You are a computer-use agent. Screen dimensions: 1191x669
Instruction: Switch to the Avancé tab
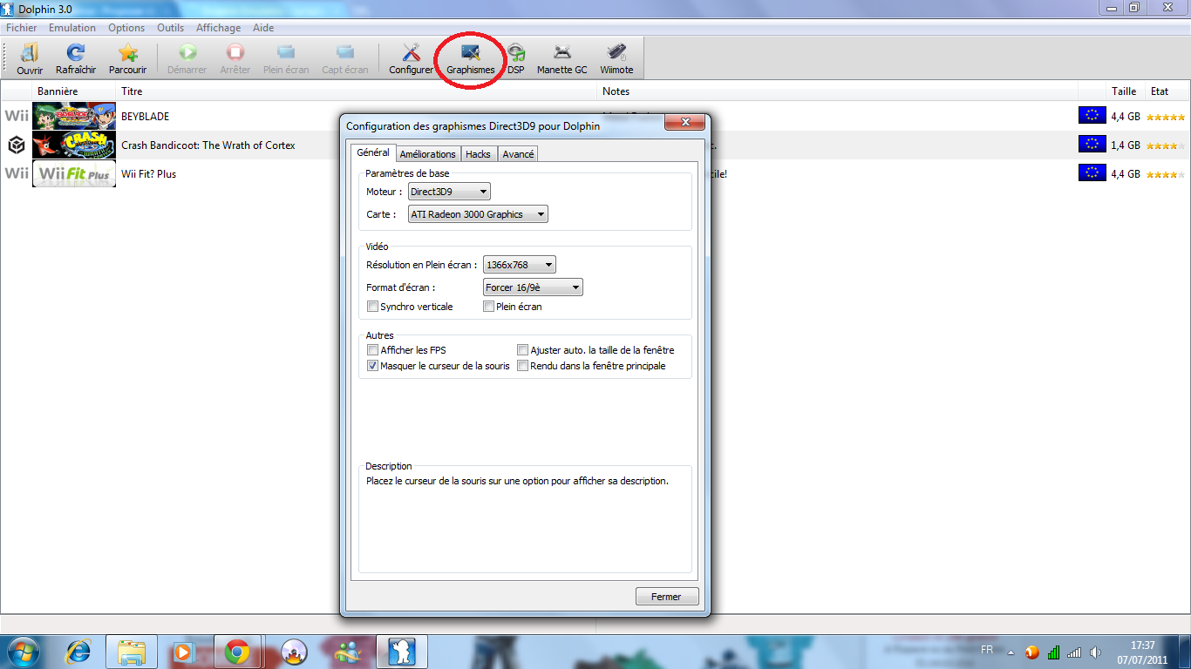[x=518, y=154]
